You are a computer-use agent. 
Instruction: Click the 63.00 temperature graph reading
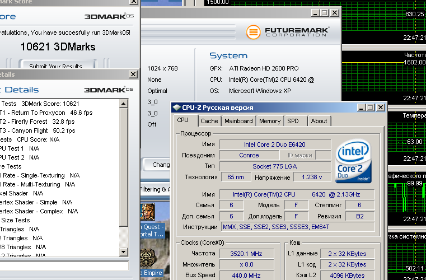pyautogui.click(x=415, y=142)
